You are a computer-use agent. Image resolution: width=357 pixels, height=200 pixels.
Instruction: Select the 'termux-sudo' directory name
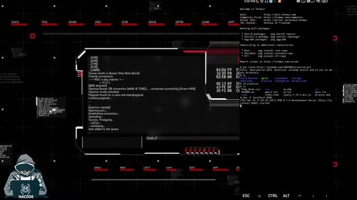click(x=299, y=81)
